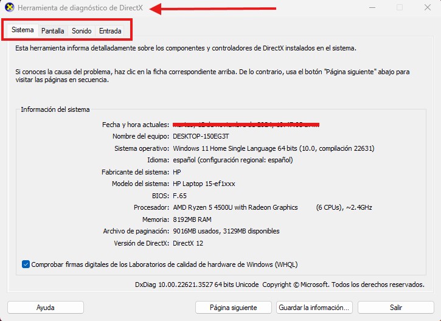Viewport: 441px width, 321px height.
Task: Click the Ayuda button
Action: pos(45,307)
